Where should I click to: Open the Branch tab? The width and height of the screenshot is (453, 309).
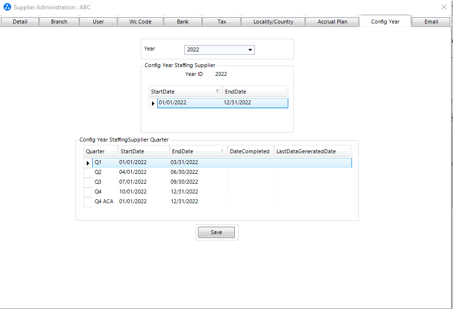coord(59,22)
